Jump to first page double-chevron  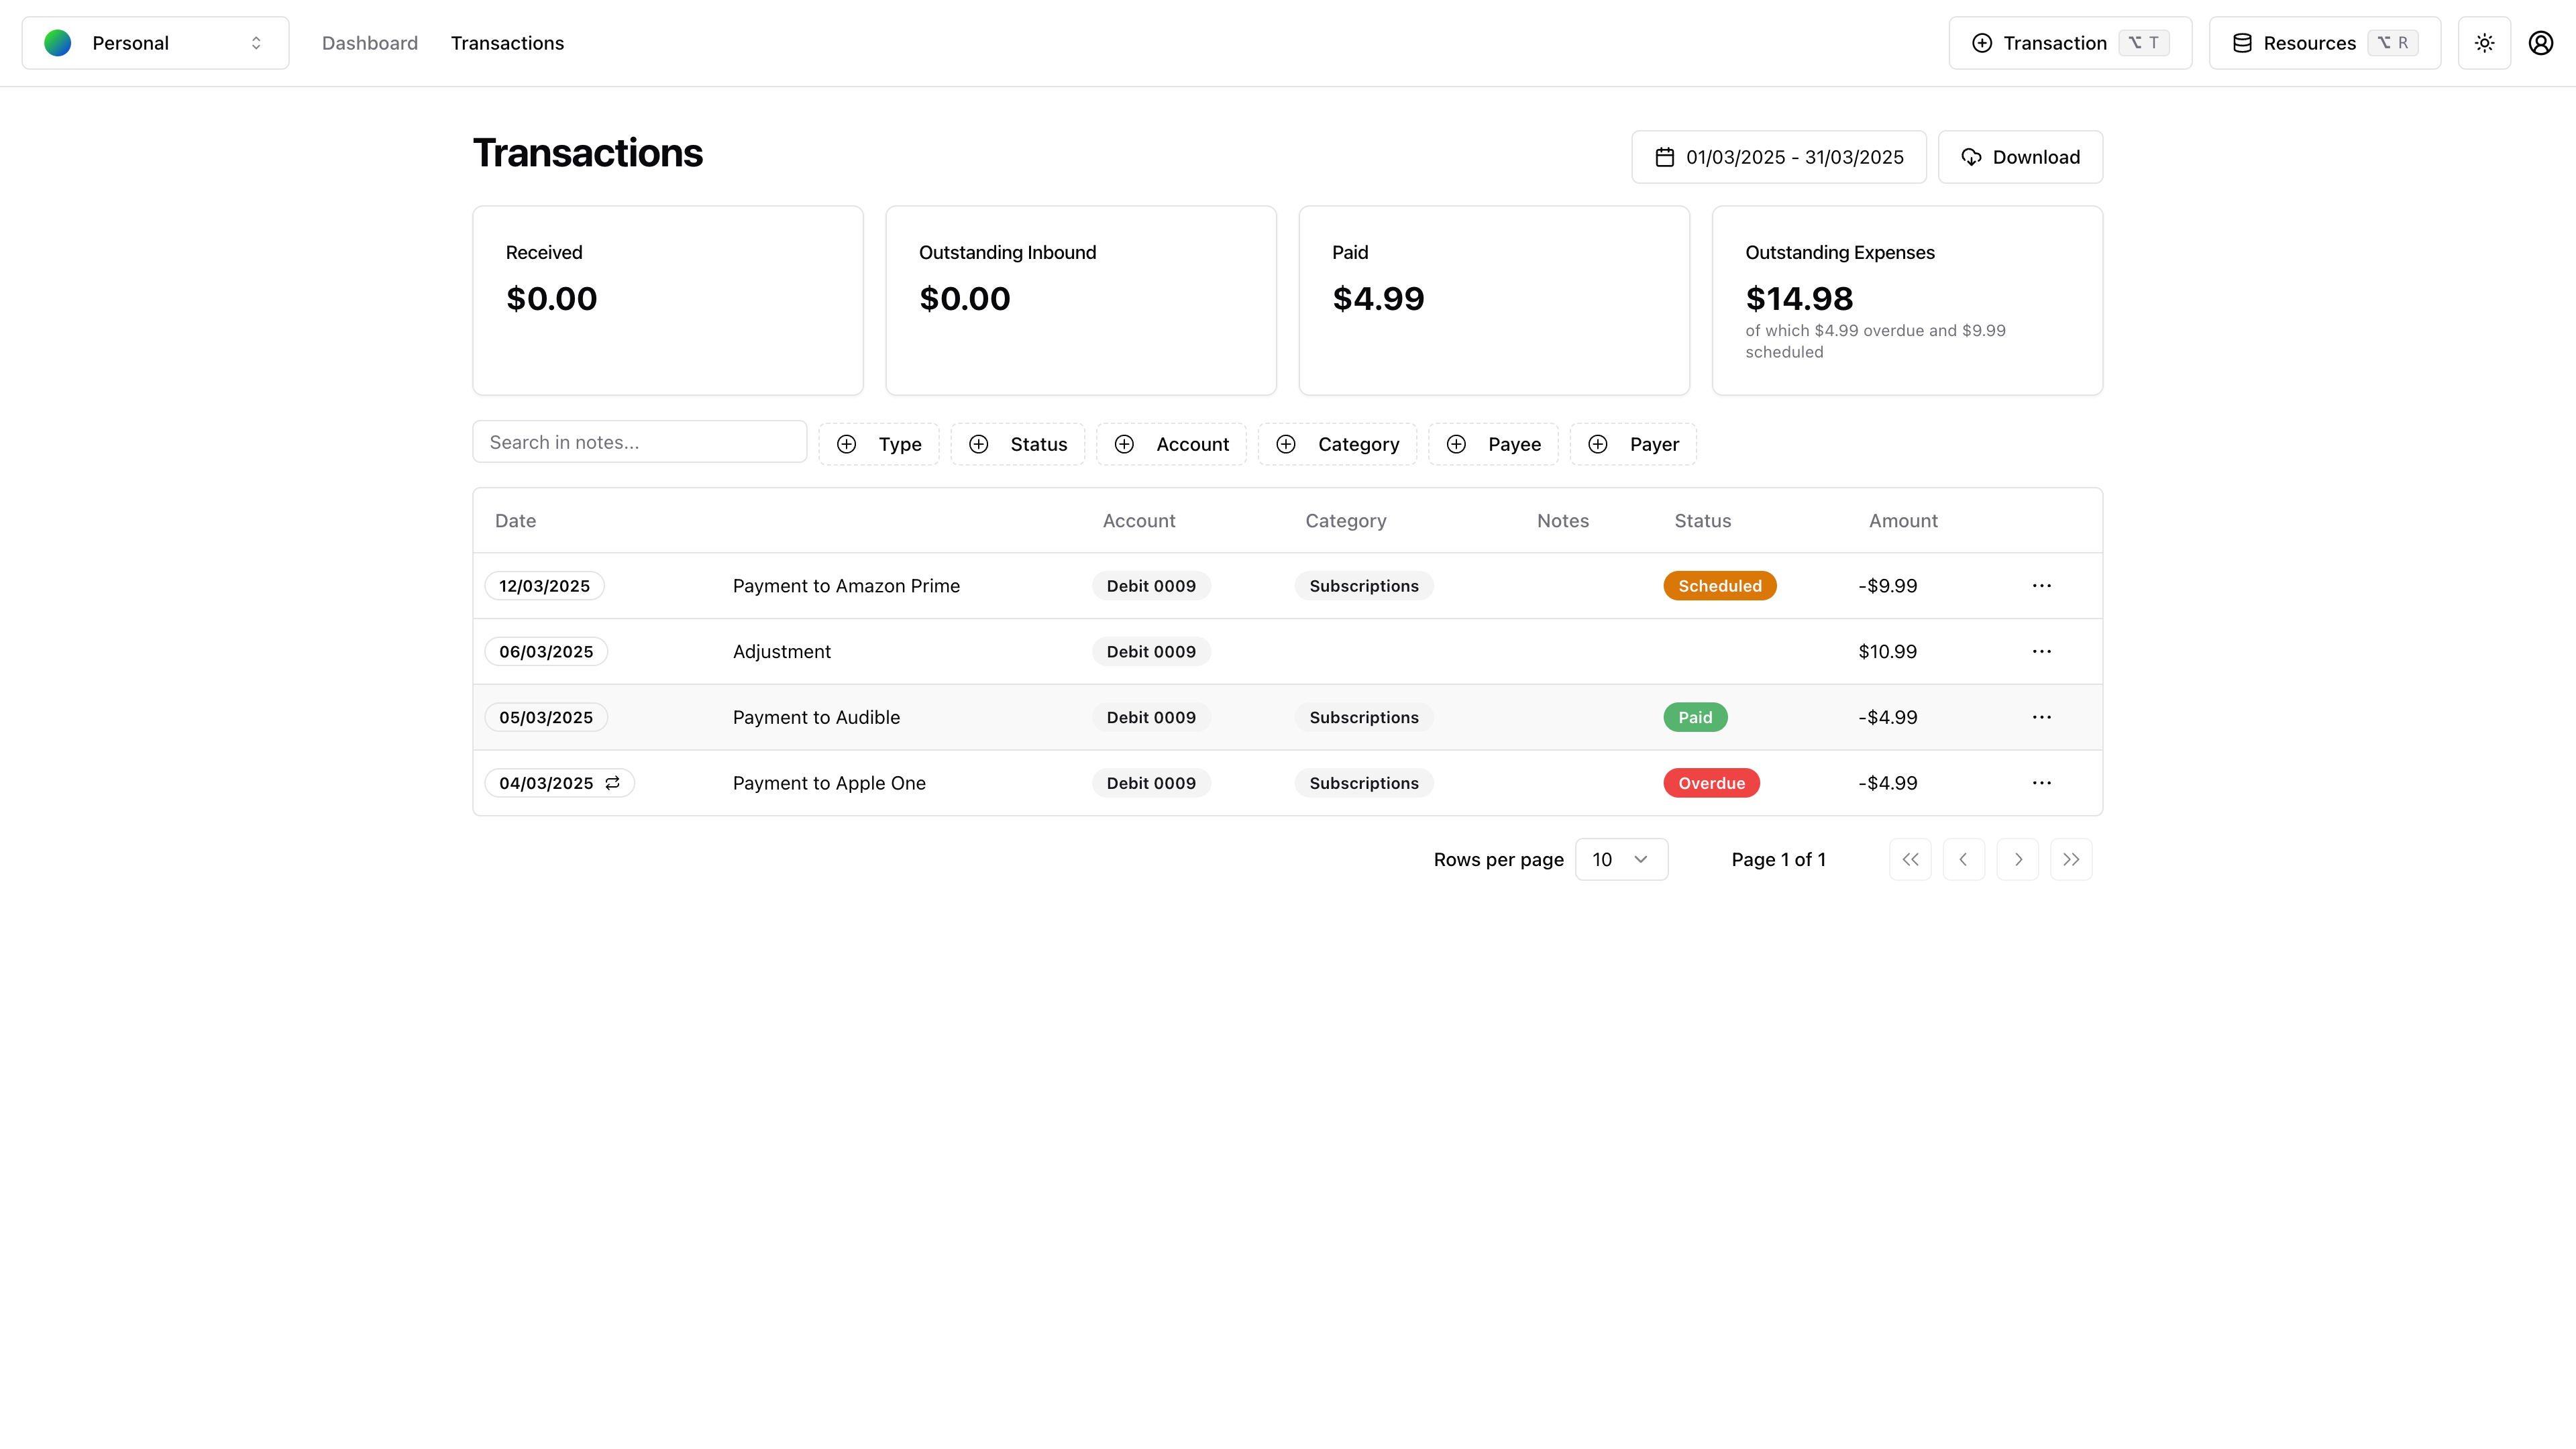(x=1910, y=859)
